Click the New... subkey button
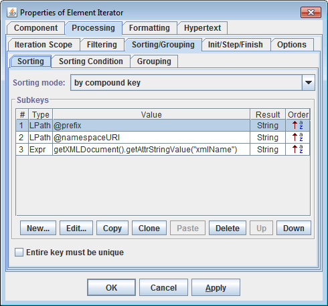Image resolution: width=328 pixels, height=306 pixels. click(38, 228)
